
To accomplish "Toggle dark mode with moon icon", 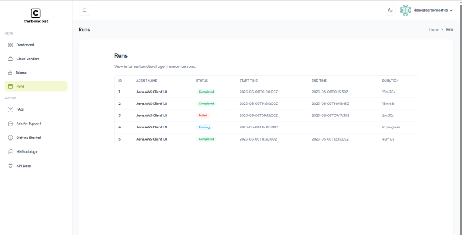I will (390, 10).
